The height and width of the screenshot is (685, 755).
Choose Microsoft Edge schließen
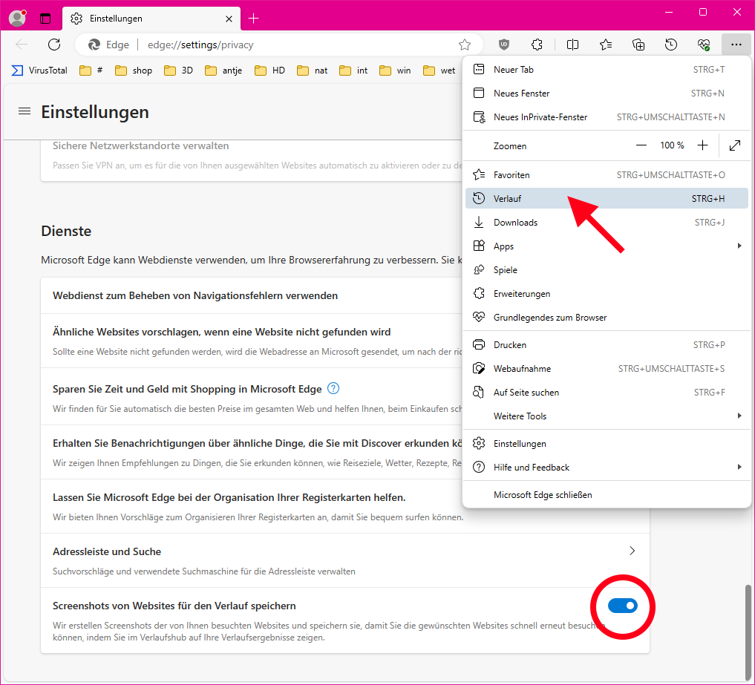(607, 495)
